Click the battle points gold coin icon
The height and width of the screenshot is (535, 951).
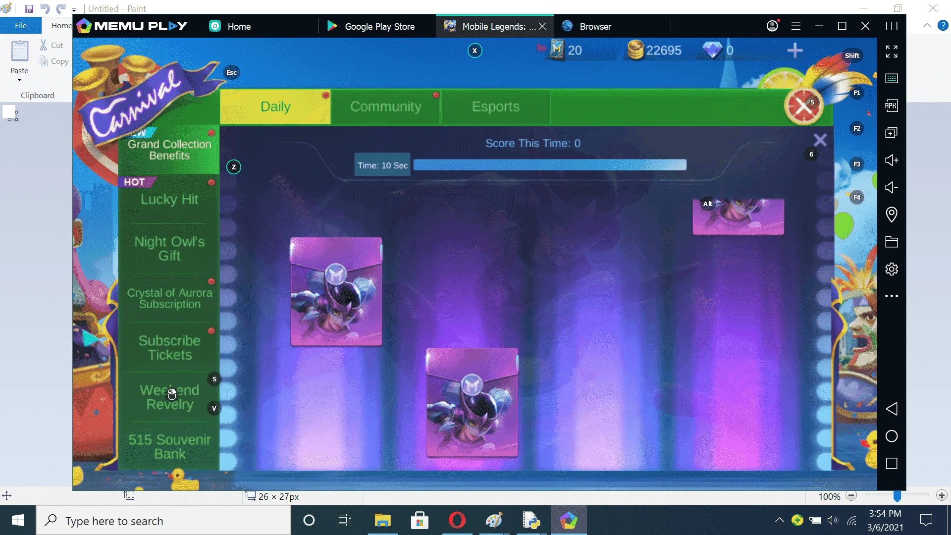click(635, 50)
